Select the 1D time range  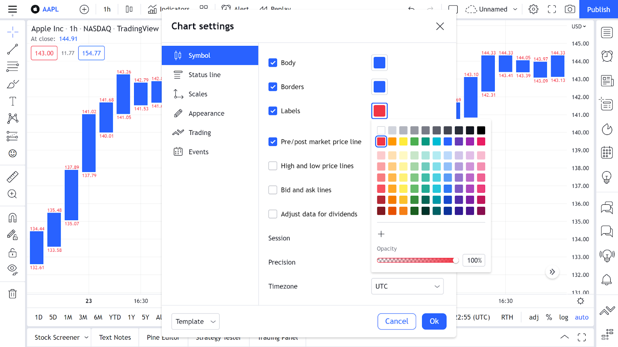coord(39,317)
